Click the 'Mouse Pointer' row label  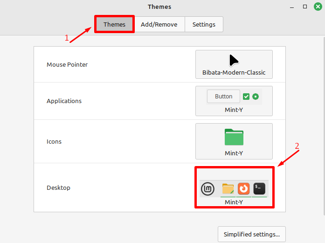(x=67, y=64)
